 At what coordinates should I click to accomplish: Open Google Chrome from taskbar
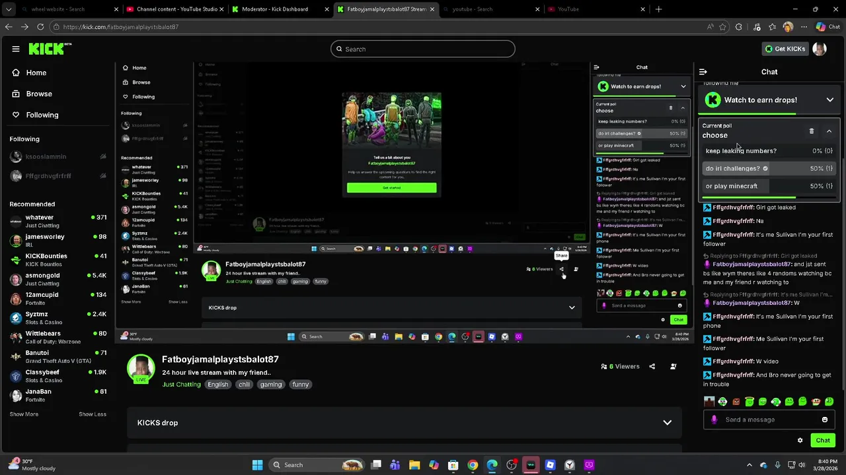click(473, 465)
